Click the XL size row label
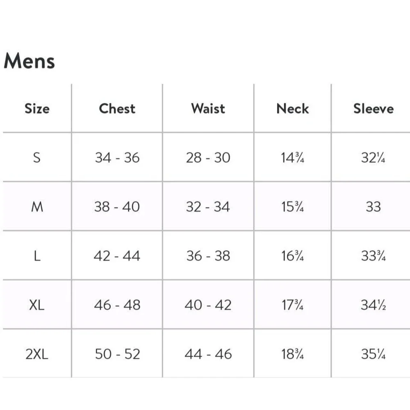The width and height of the screenshot is (410, 410). tap(37, 305)
